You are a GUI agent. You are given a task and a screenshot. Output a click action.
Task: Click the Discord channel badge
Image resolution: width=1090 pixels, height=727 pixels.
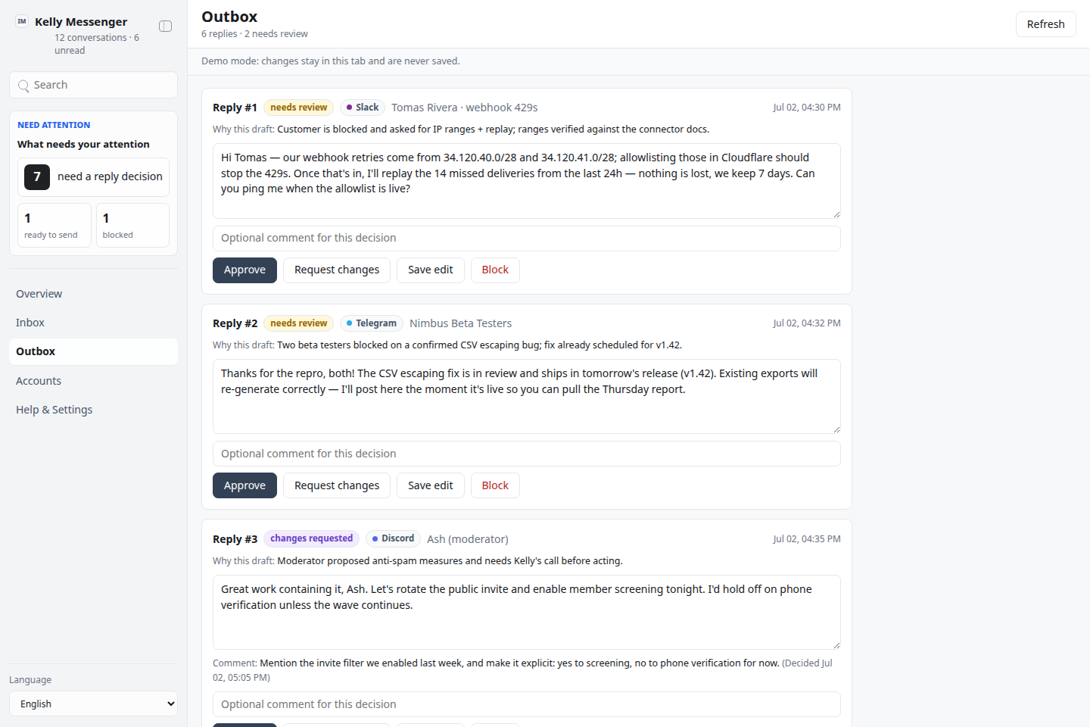click(x=394, y=538)
